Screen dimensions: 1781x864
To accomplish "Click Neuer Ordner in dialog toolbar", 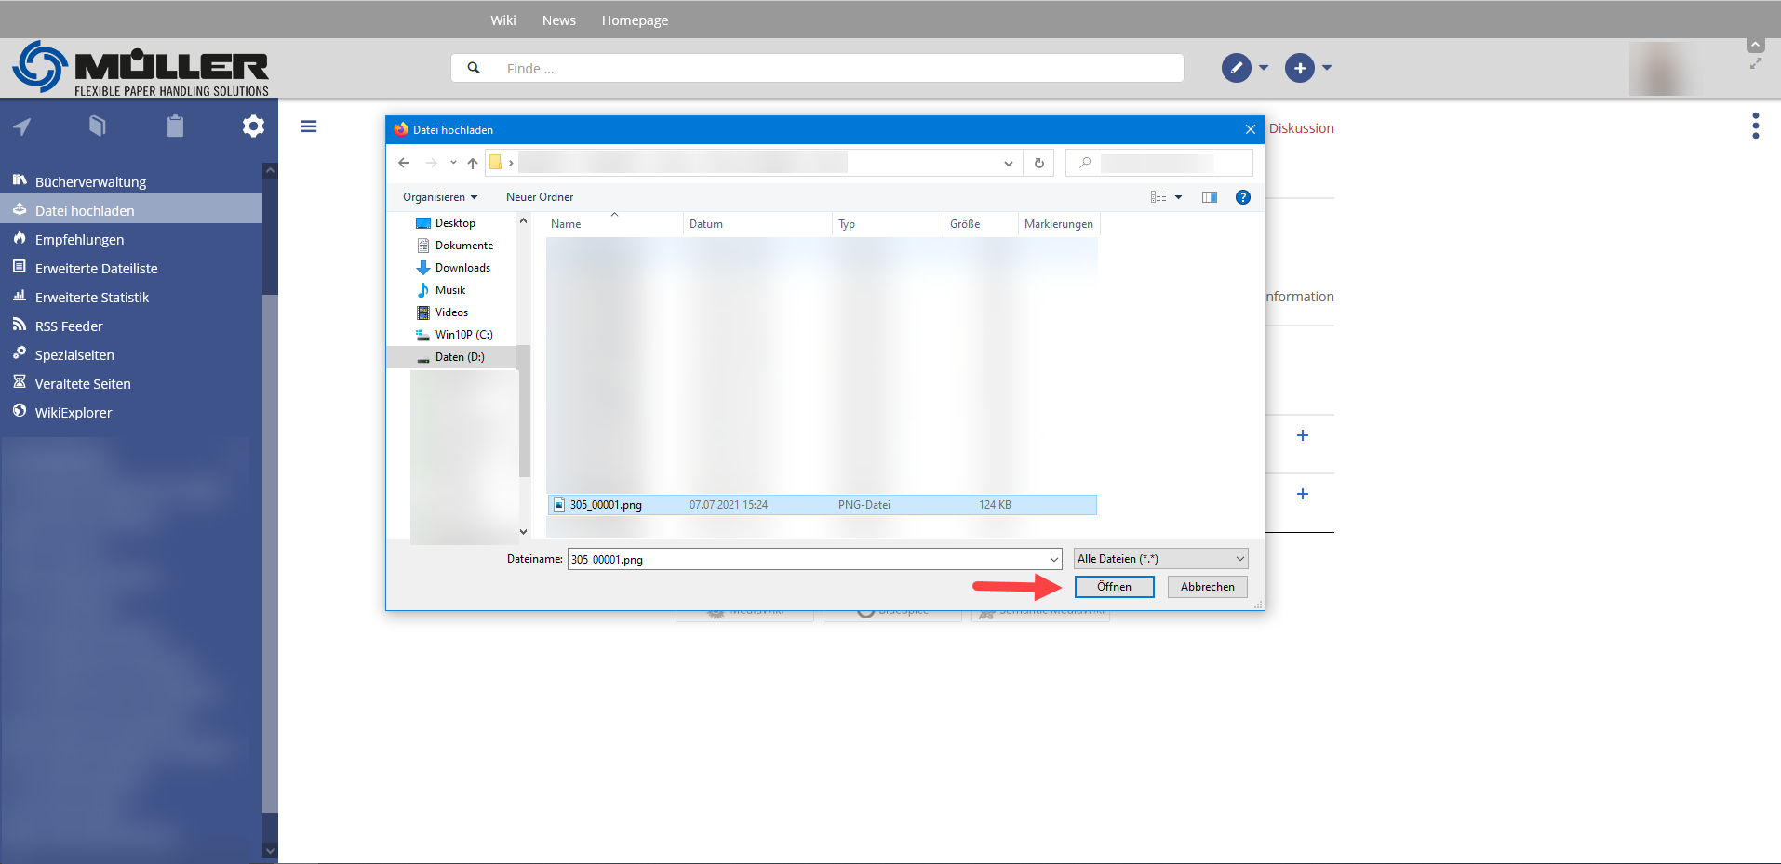I will [x=540, y=197].
